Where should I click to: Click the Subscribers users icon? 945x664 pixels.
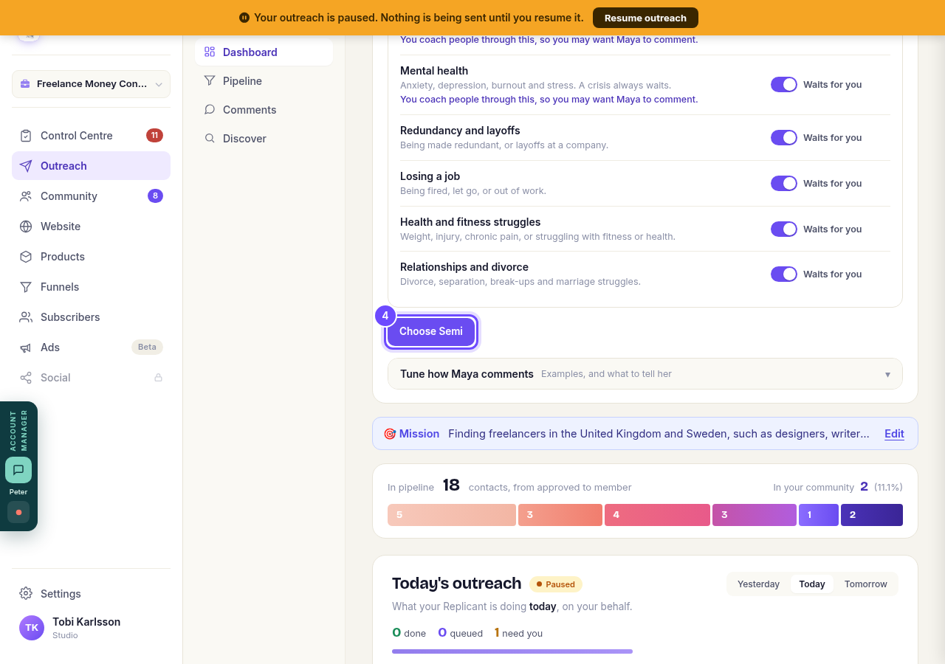(x=26, y=317)
